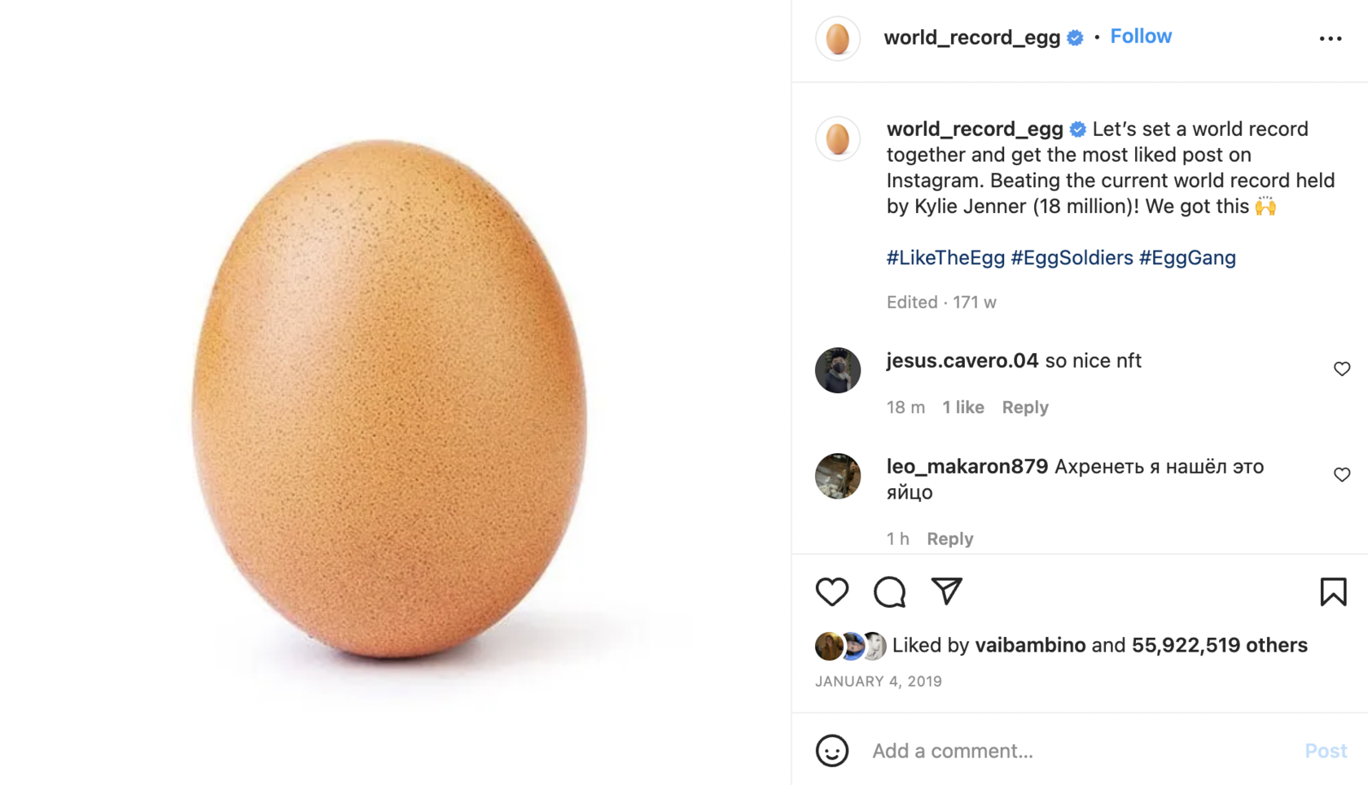Open leo_makaron879's profile avatar

837,476
